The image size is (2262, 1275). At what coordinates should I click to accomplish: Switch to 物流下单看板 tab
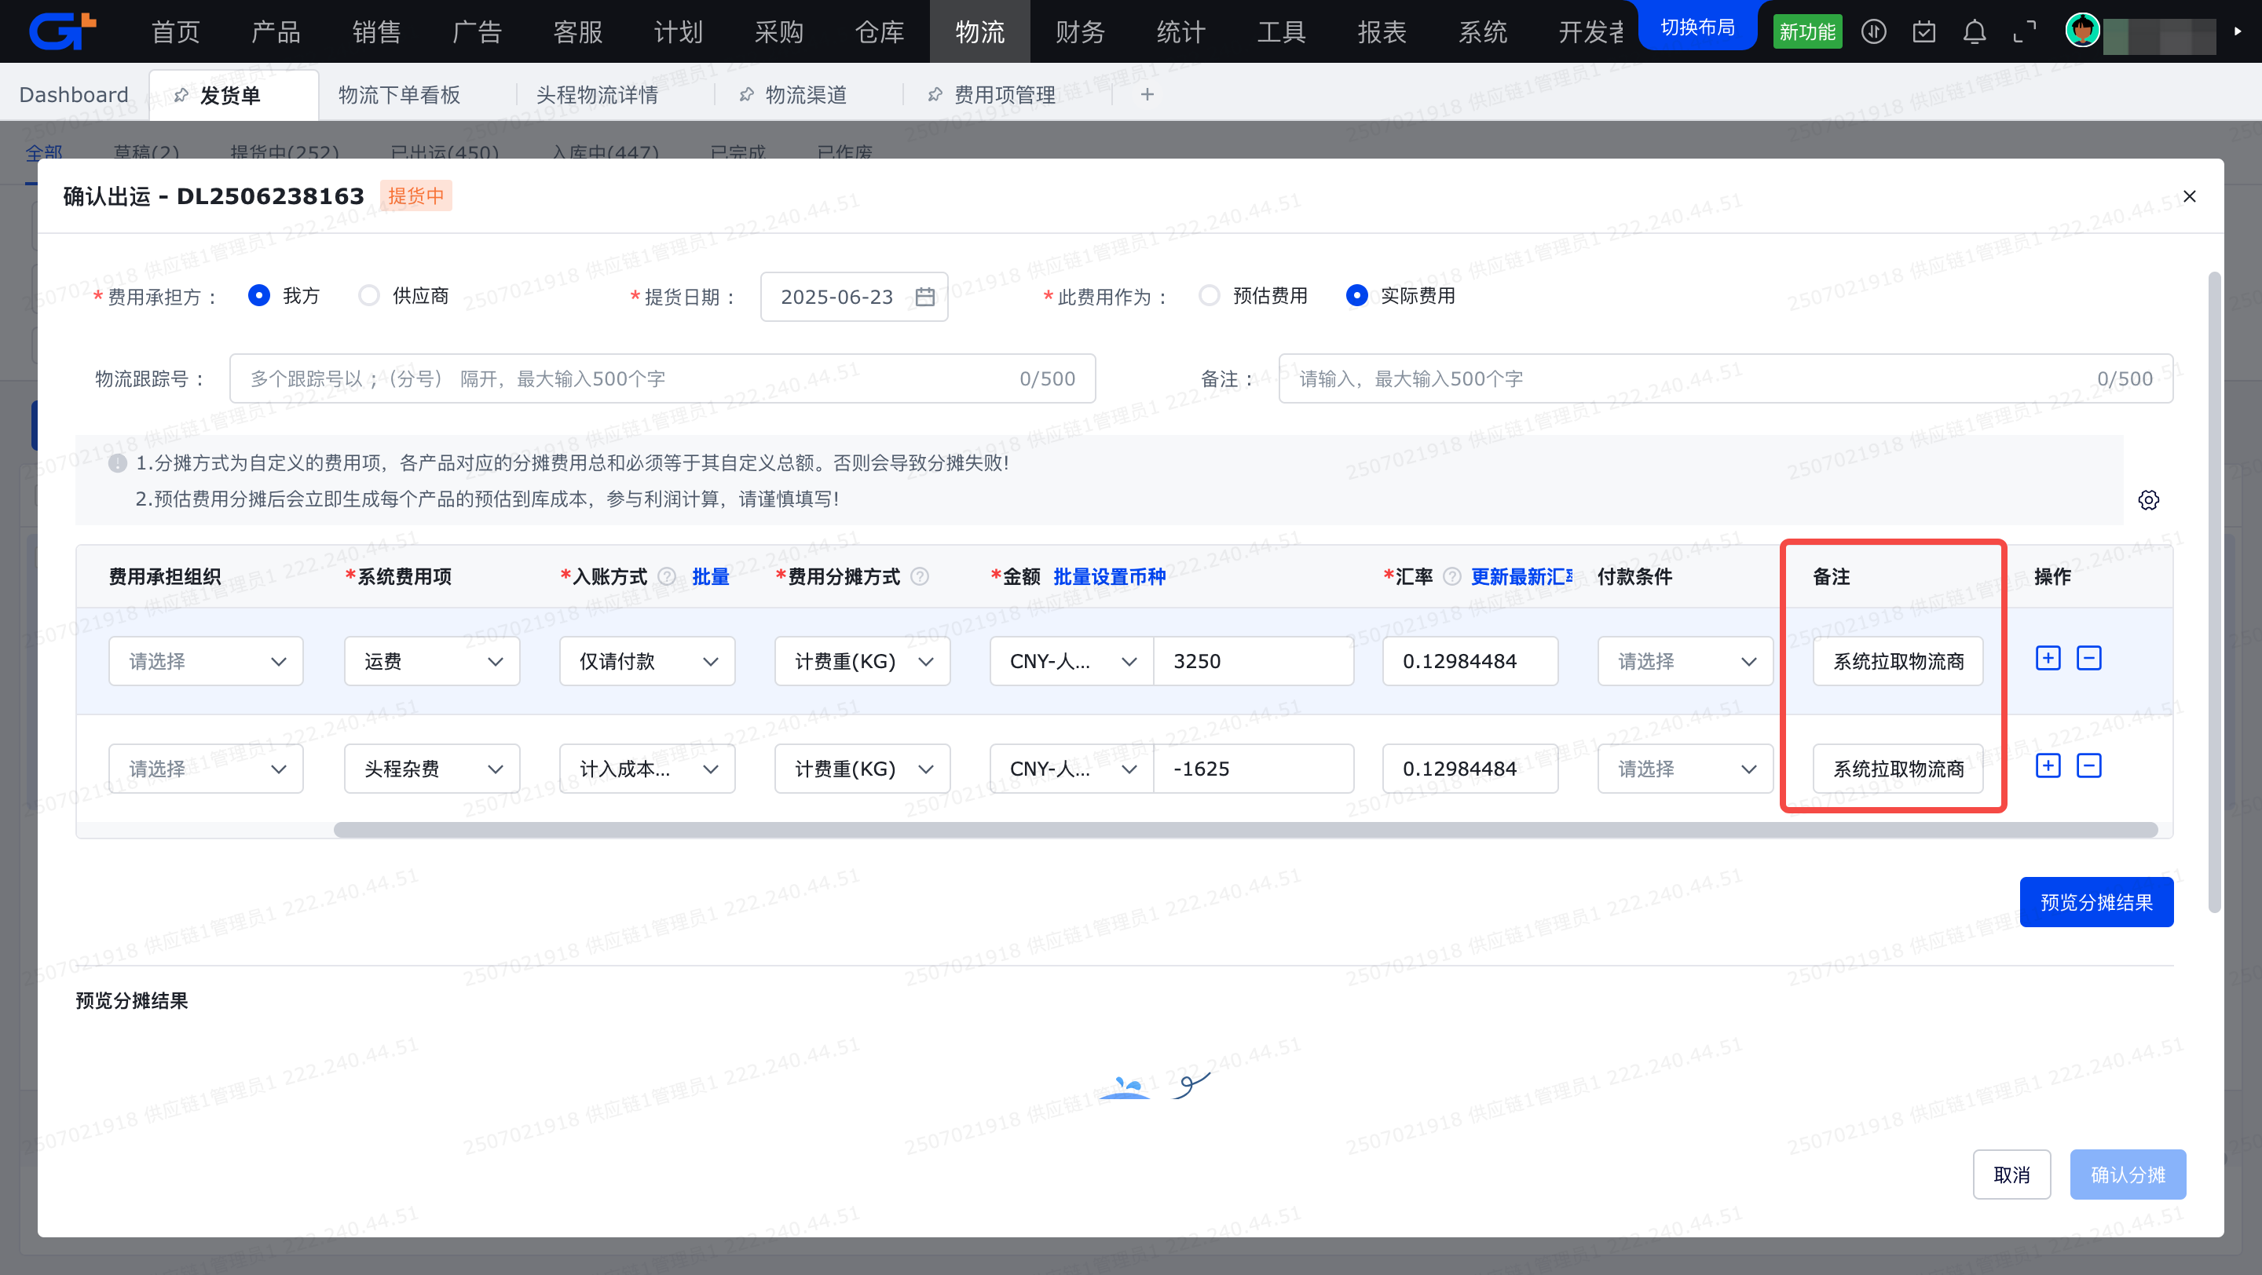pos(400,95)
